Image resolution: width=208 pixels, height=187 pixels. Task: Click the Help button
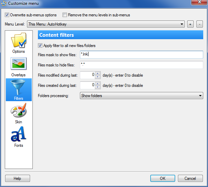pos(17,178)
